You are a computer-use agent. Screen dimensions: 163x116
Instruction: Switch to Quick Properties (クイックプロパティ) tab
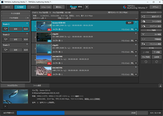click(12, 86)
